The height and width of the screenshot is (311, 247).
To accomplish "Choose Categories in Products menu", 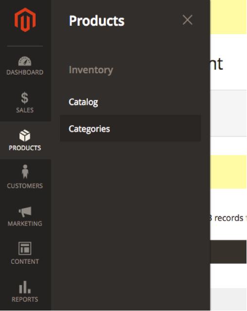I will [x=130, y=129].
